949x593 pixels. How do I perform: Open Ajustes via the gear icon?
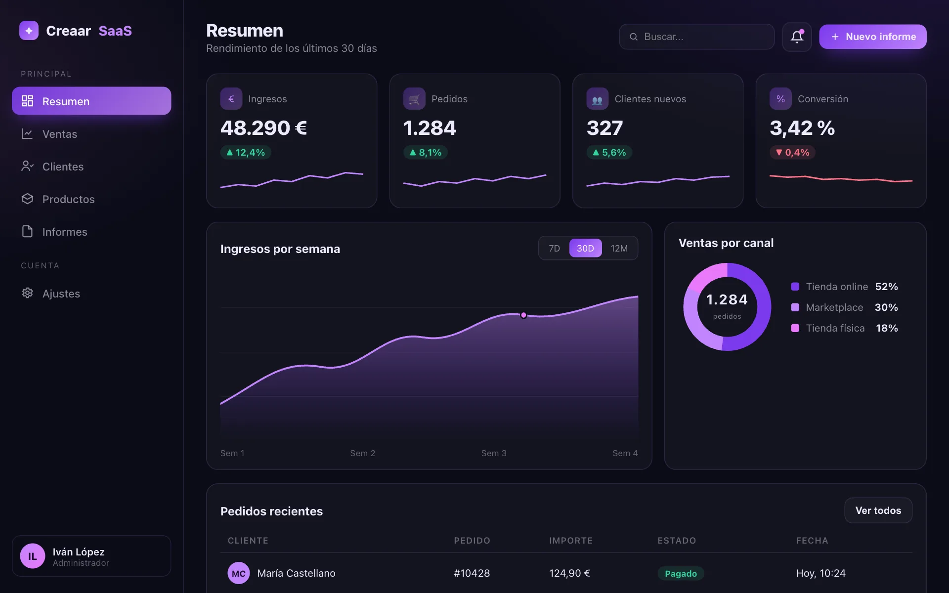(x=27, y=293)
